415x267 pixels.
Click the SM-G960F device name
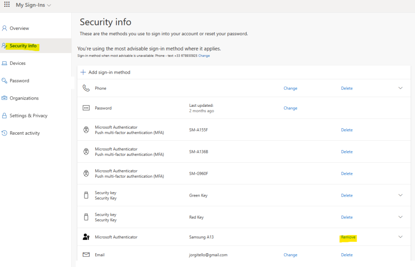199,174
